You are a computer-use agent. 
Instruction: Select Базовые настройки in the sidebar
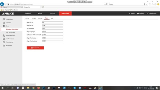point(12,29)
